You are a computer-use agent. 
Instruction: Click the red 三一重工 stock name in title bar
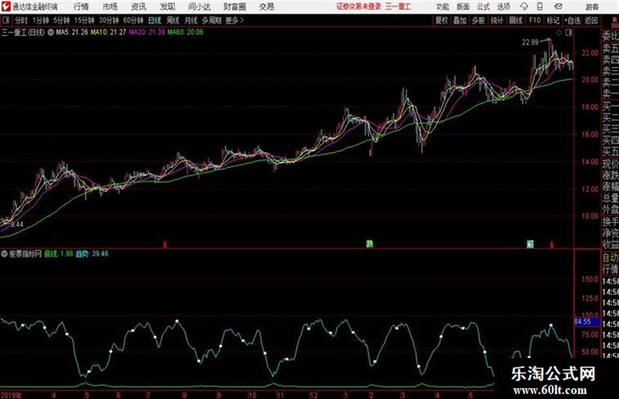(398, 7)
